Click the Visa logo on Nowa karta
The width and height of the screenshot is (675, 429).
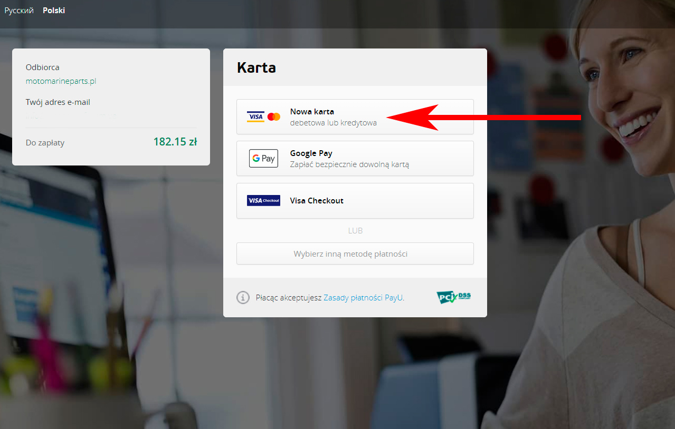click(x=255, y=116)
